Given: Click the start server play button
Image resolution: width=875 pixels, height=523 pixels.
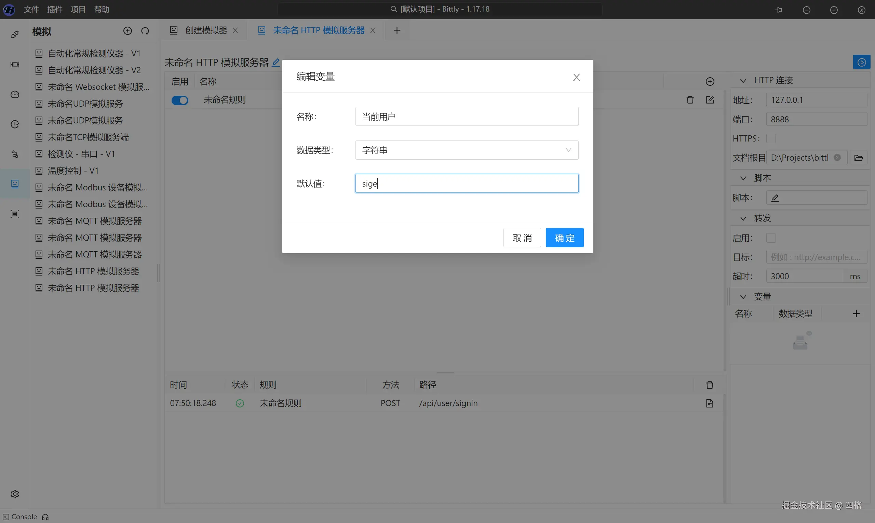Looking at the screenshot, I should pyautogui.click(x=861, y=62).
